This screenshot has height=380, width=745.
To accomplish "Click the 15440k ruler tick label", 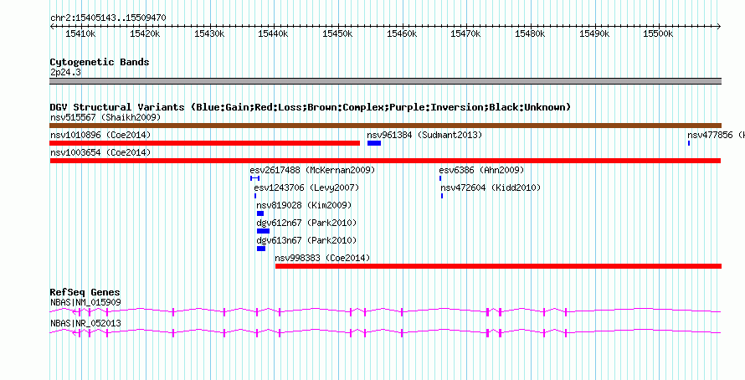I will click(274, 34).
